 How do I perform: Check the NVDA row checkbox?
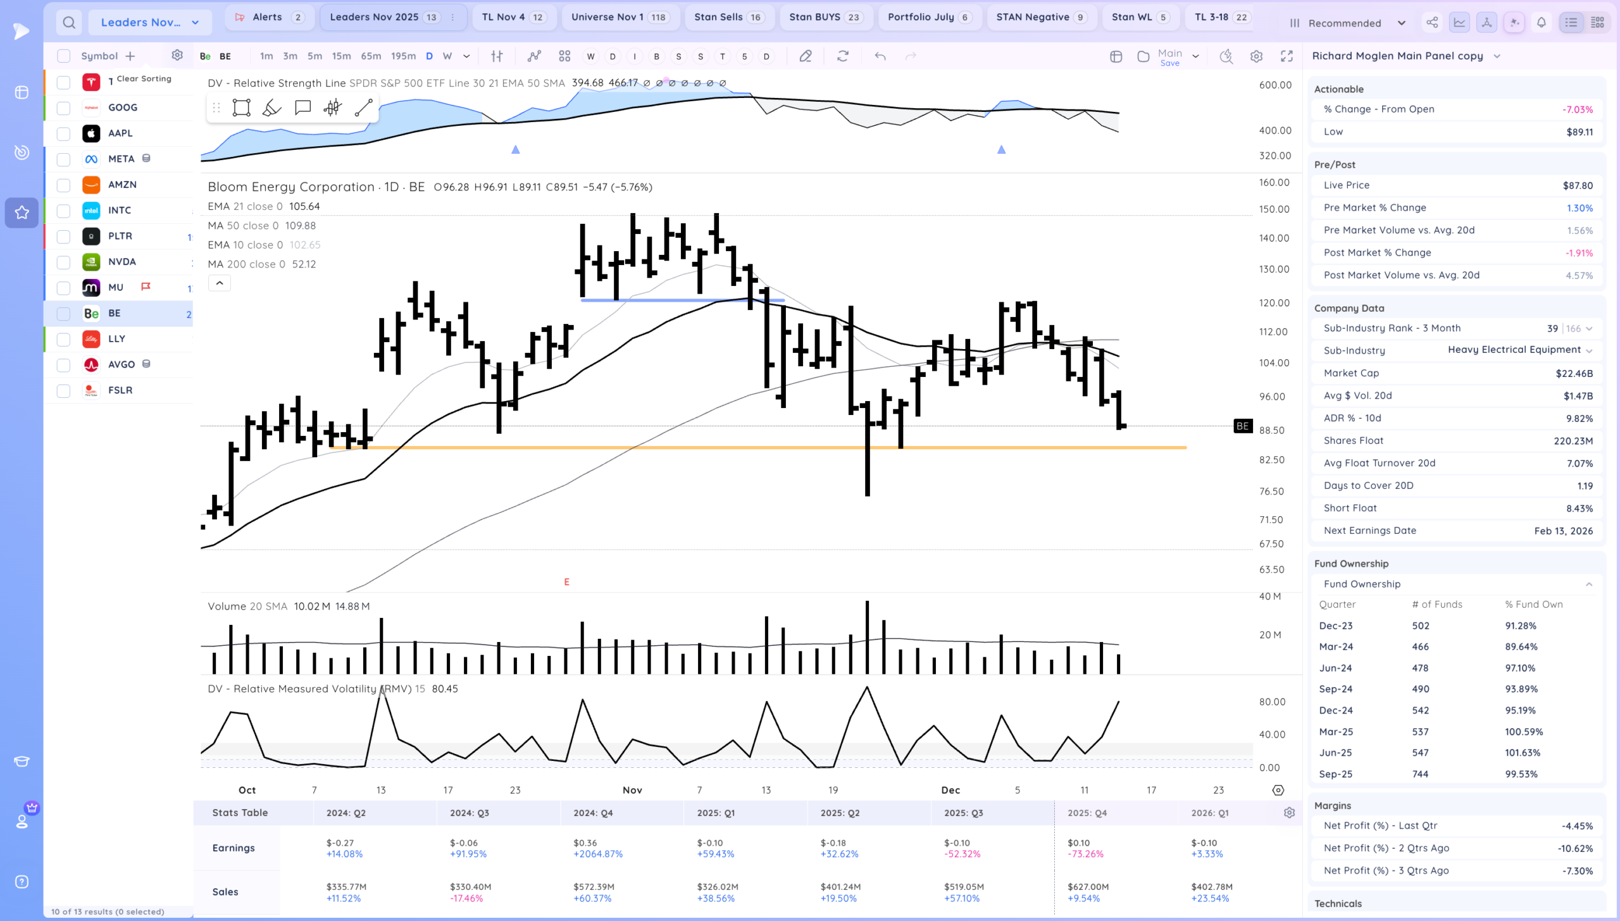(63, 262)
